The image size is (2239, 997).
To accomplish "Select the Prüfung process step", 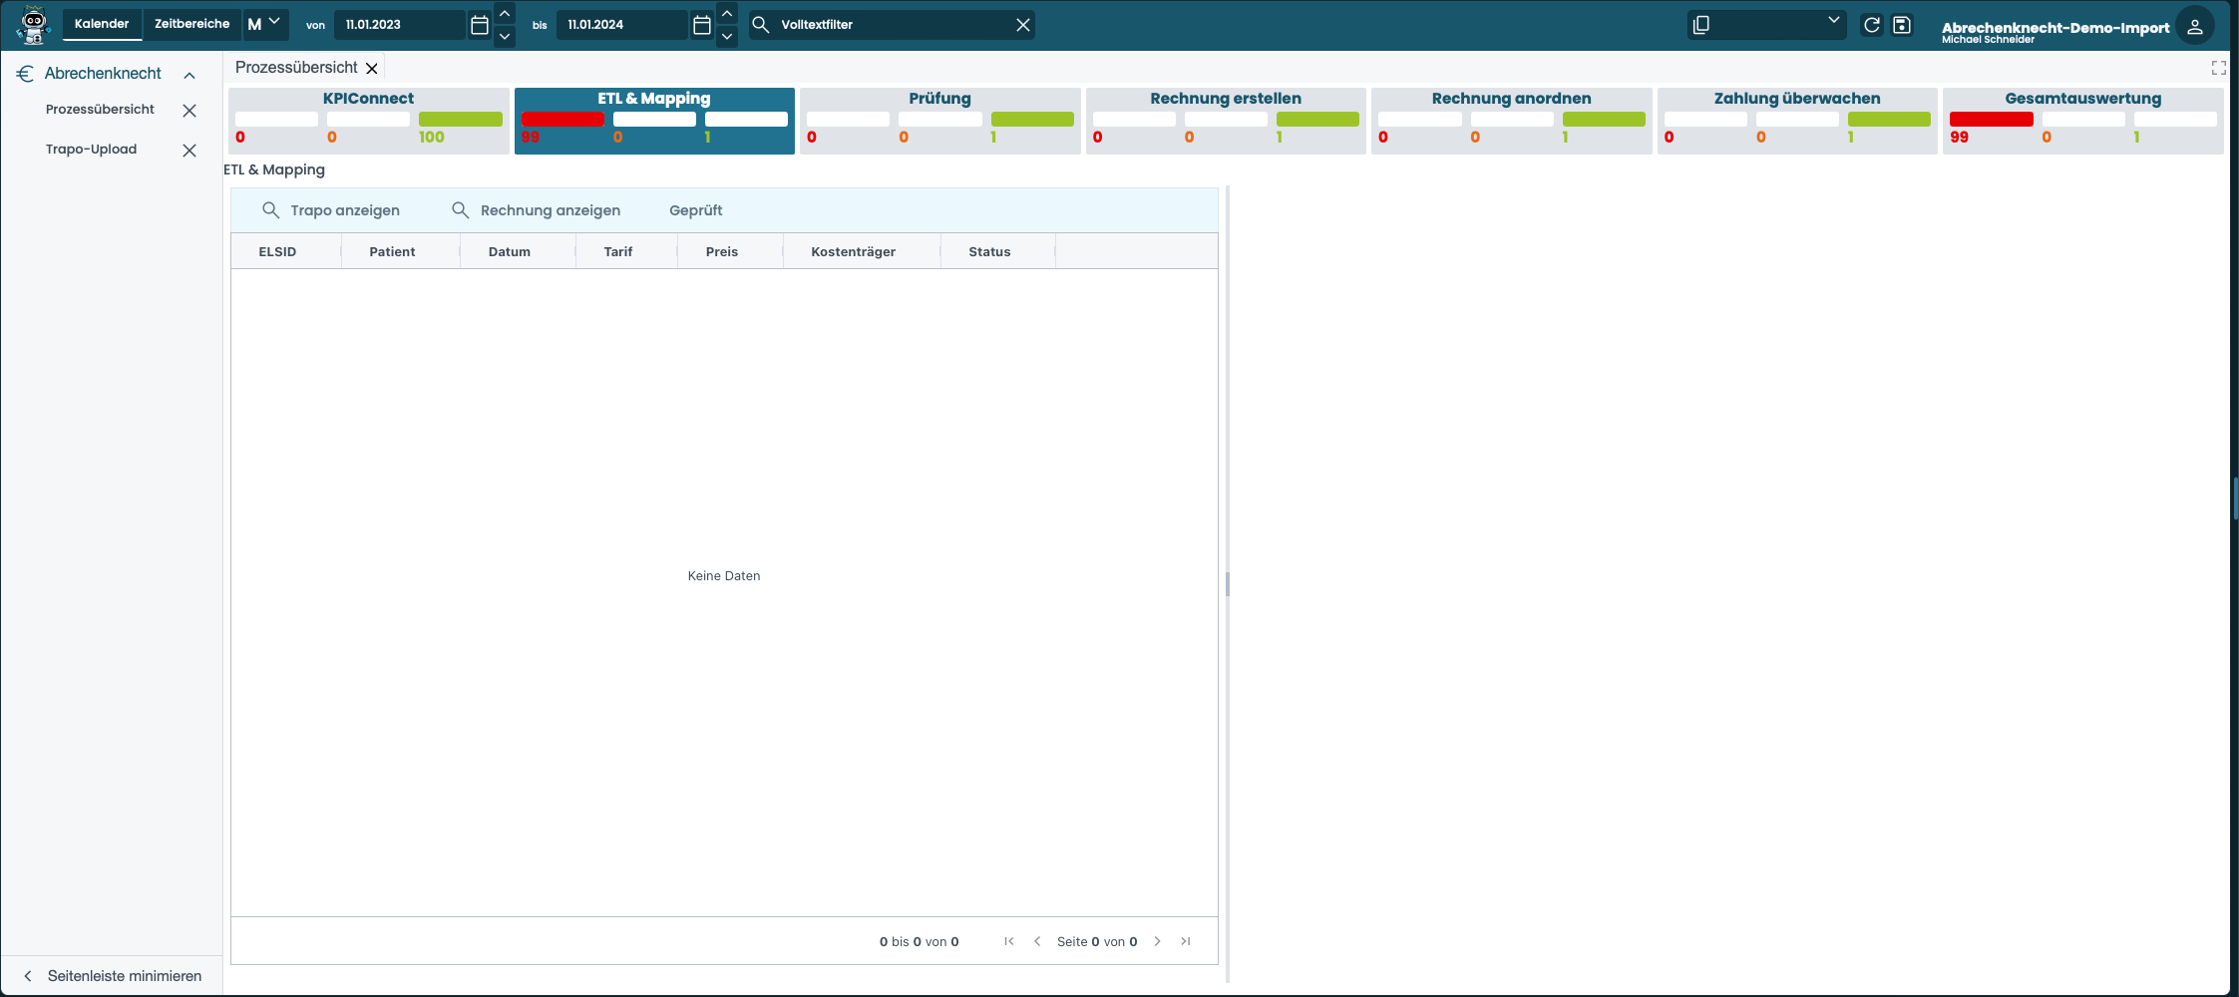I will coord(939,98).
